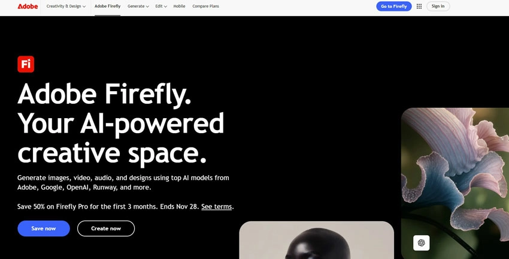Click the Go to Firefly button
The height and width of the screenshot is (259, 509).
pyautogui.click(x=394, y=6)
